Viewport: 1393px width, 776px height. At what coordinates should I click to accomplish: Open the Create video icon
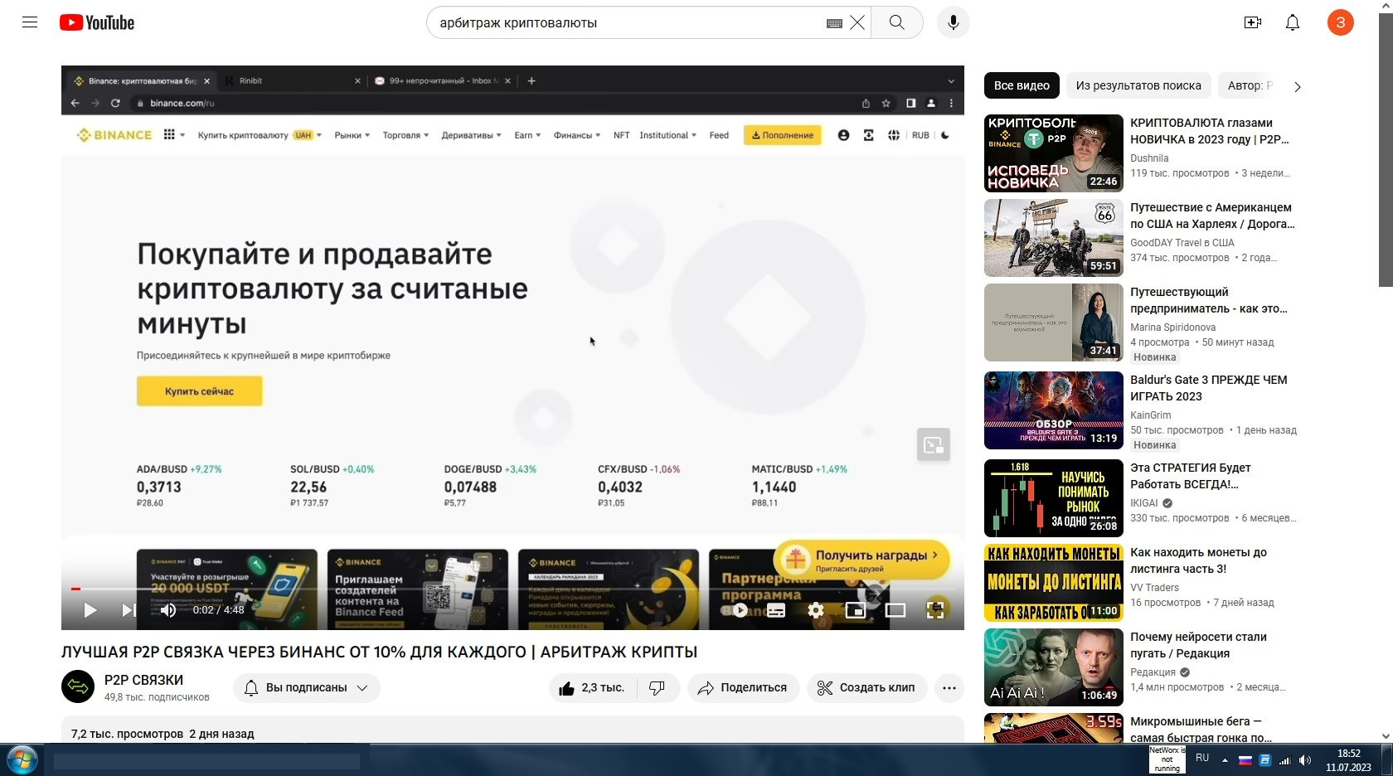(x=1253, y=22)
